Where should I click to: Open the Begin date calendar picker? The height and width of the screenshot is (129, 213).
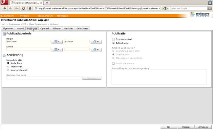(57, 42)
